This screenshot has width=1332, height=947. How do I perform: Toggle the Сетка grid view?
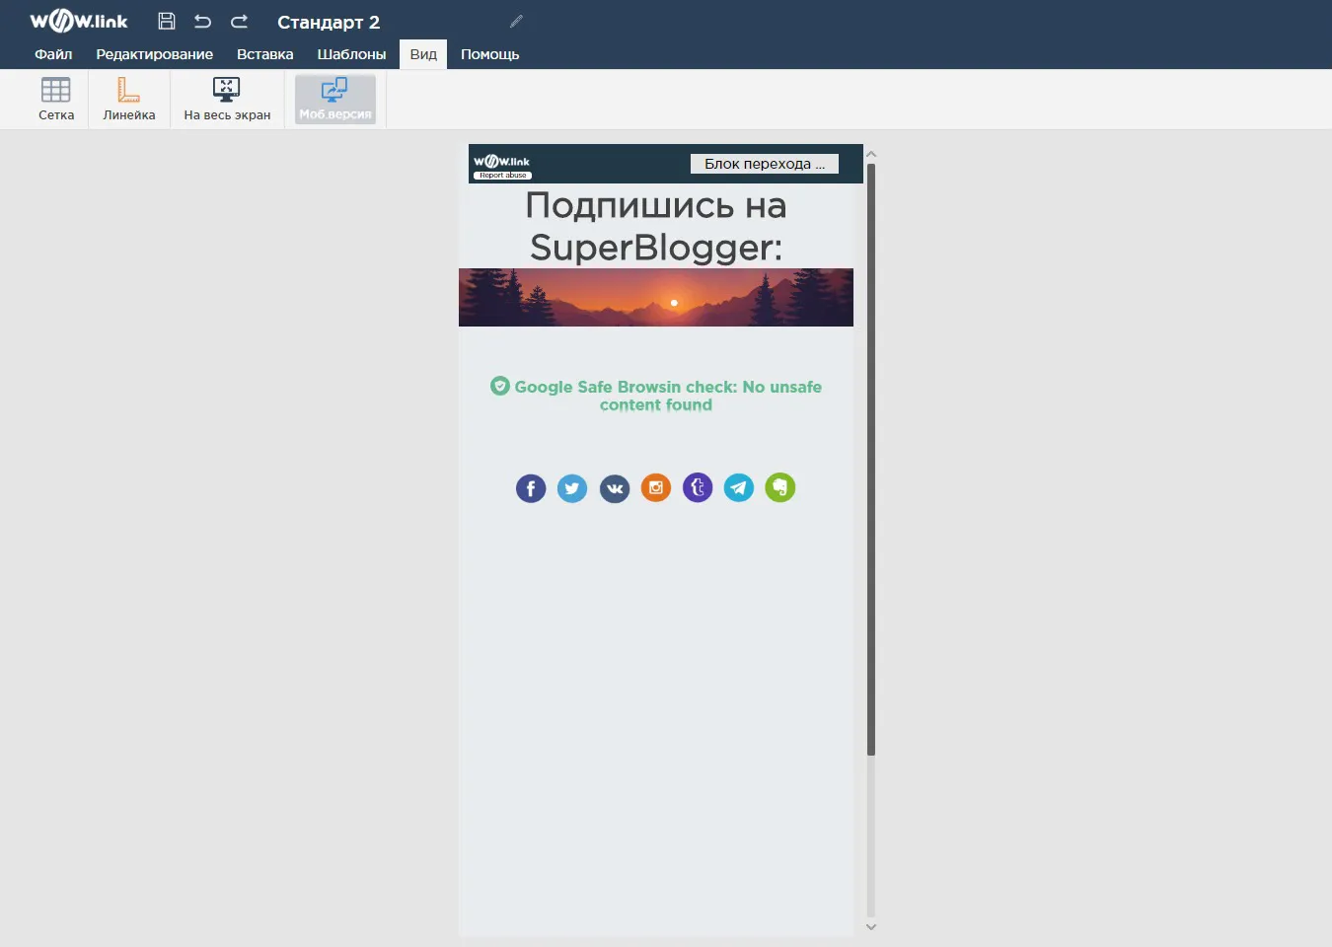pyautogui.click(x=56, y=99)
